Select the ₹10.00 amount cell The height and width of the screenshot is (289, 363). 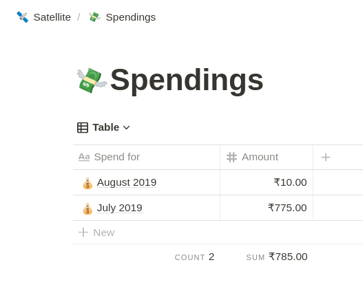coord(267,182)
